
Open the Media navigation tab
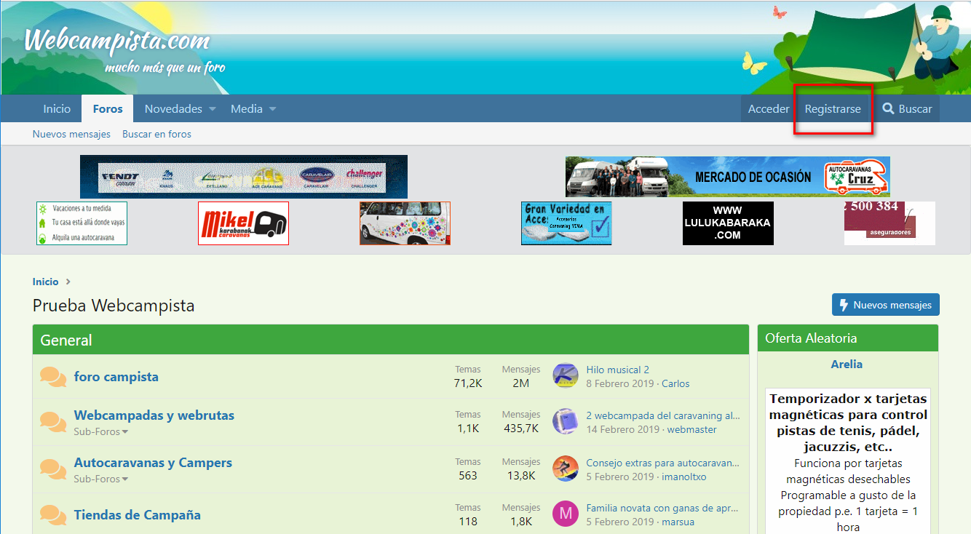click(x=247, y=108)
